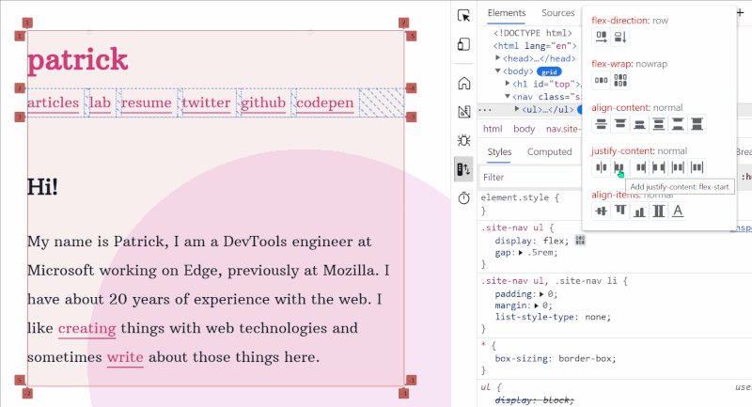Open flexbox editor icon next to display: flex
Screen dimensions: 752x407
580,240
